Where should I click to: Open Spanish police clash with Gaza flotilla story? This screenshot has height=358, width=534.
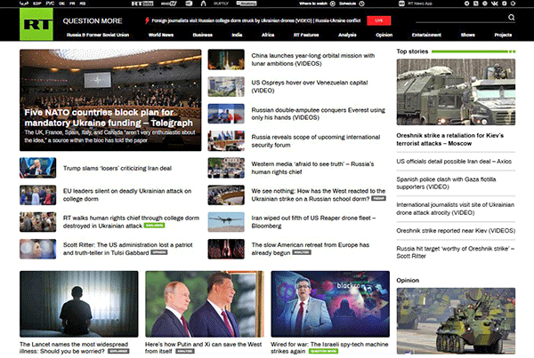[x=446, y=183]
